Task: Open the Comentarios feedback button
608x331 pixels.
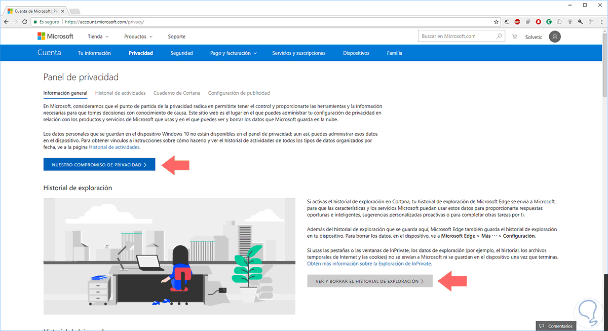Action: pyautogui.click(x=556, y=326)
